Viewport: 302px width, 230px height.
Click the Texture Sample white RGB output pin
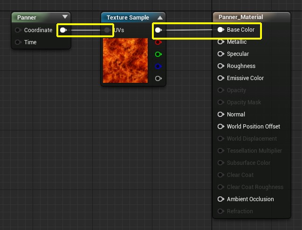[x=158, y=30]
